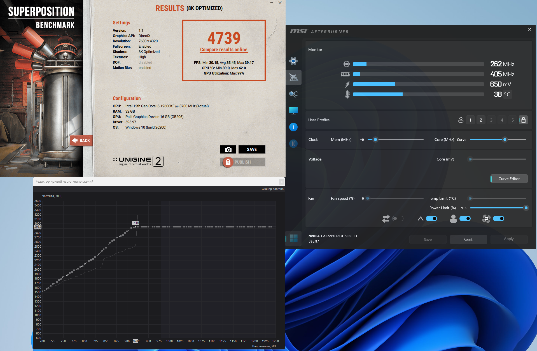The width and height of the screenshot is (537, 351).
Task: Click the GPU chip clock icon in Monitor
Action: pos(347,64)
